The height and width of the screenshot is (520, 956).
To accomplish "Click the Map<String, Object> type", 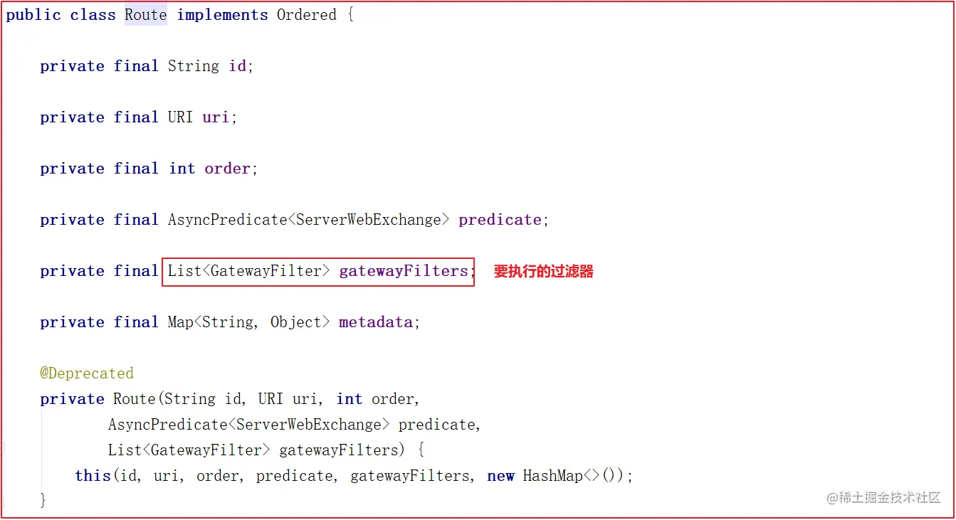I will coord(248,322).
